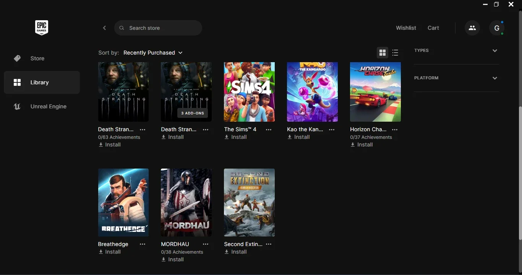The image size is (522, 275).
Task: Click the Store tag icon in sidebar
Action: click(x=17, y=58)
